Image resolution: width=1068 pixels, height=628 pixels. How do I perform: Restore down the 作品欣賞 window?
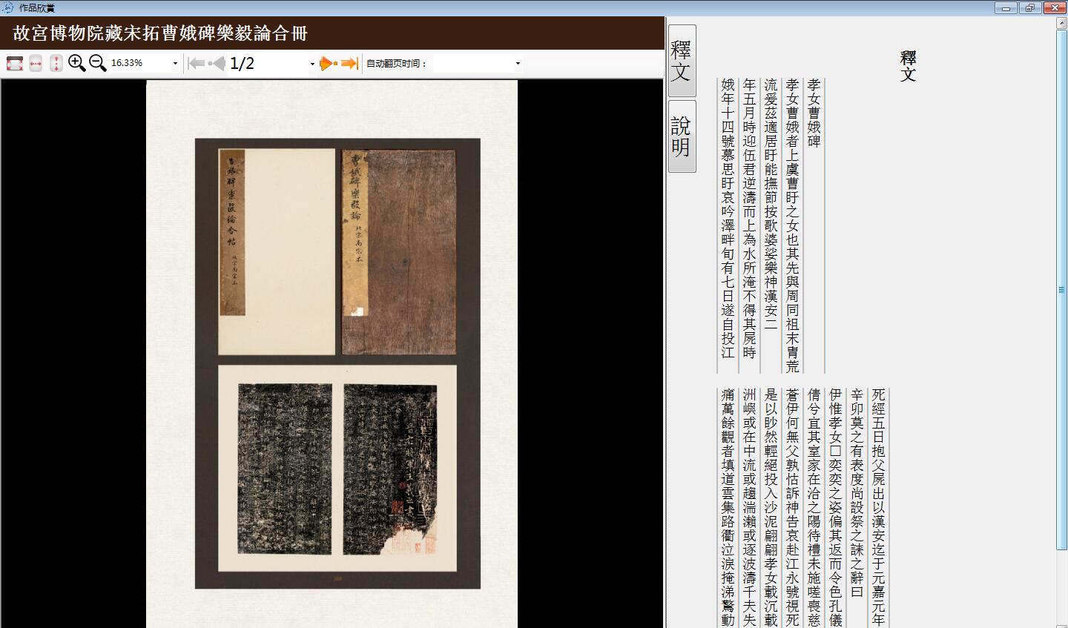click(x=1030, y=8)
